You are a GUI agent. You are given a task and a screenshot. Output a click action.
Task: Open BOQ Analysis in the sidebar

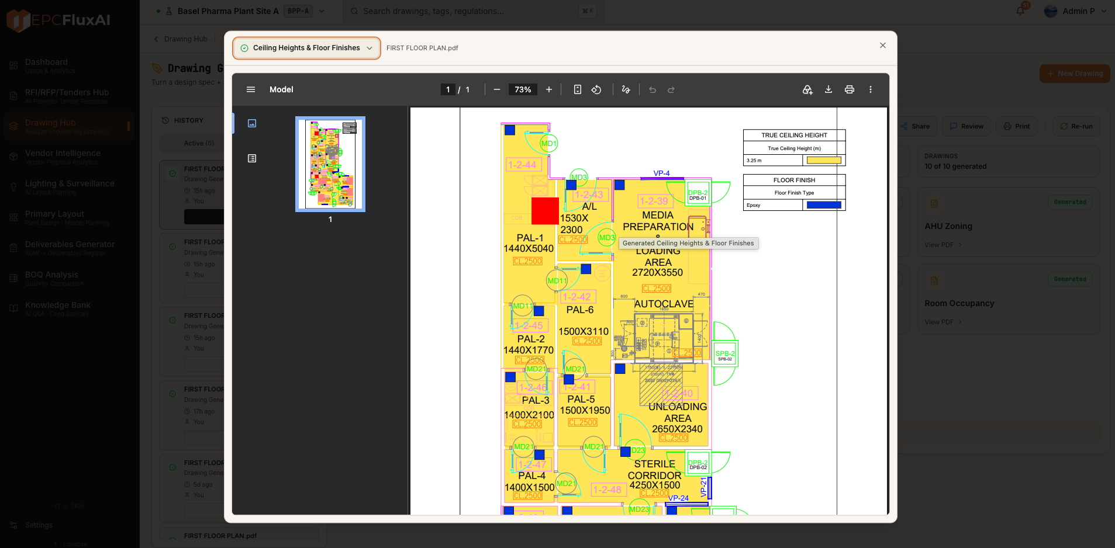coord(70,279)
